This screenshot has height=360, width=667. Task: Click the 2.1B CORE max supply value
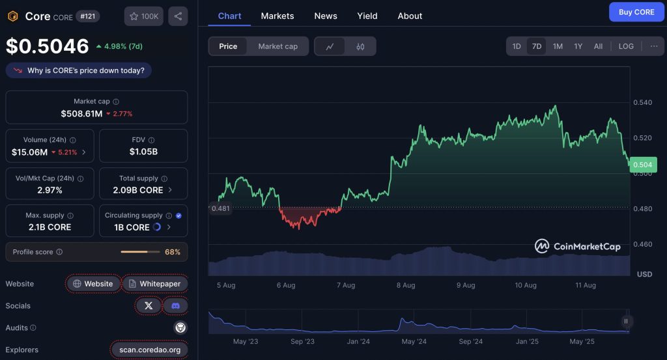50,227
